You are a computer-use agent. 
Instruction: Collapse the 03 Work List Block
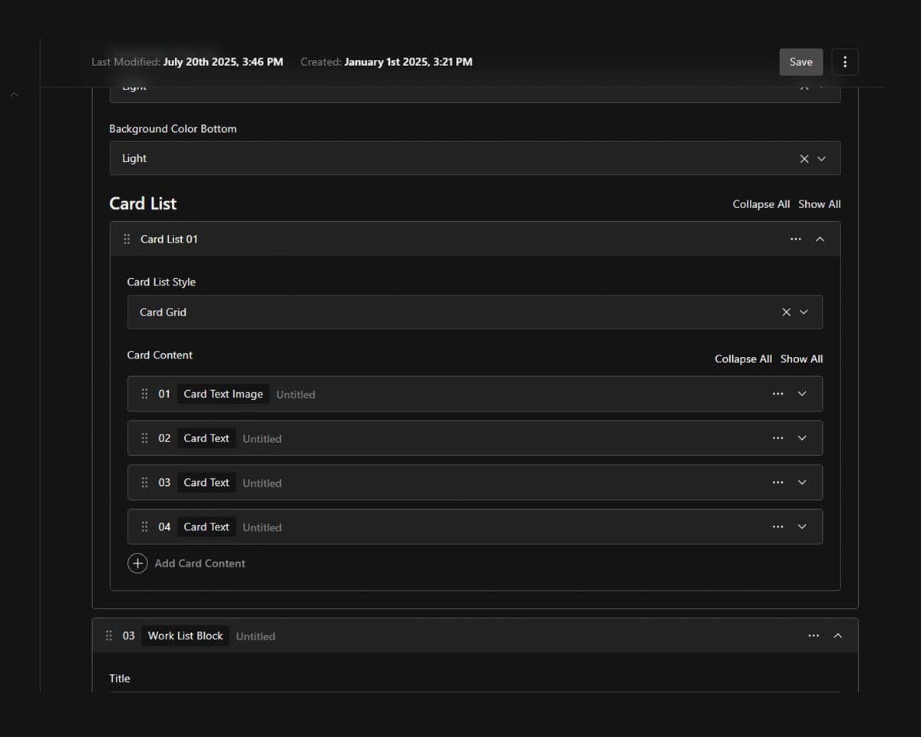tap(837, 636)
